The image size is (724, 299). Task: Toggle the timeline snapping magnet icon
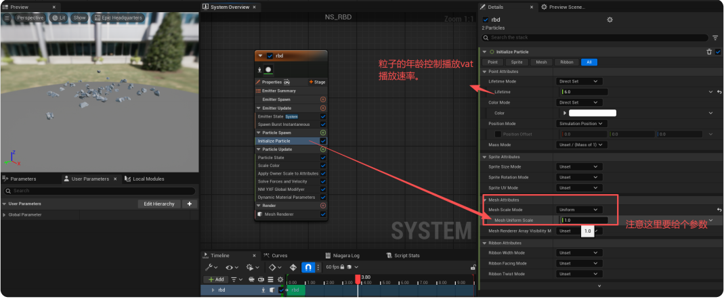(x=309, y=267)
